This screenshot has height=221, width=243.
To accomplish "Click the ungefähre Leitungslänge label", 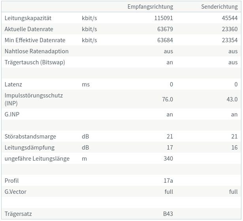I will (x=37, y=159).
